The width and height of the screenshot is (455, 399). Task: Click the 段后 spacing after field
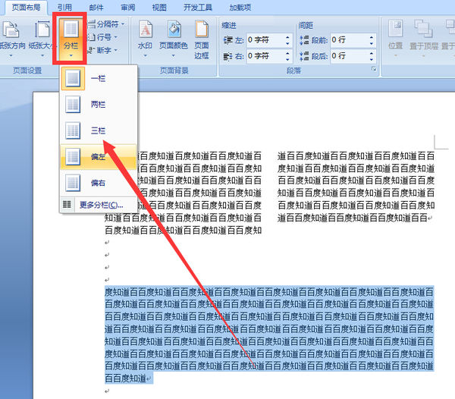click(x=349, y=56)
